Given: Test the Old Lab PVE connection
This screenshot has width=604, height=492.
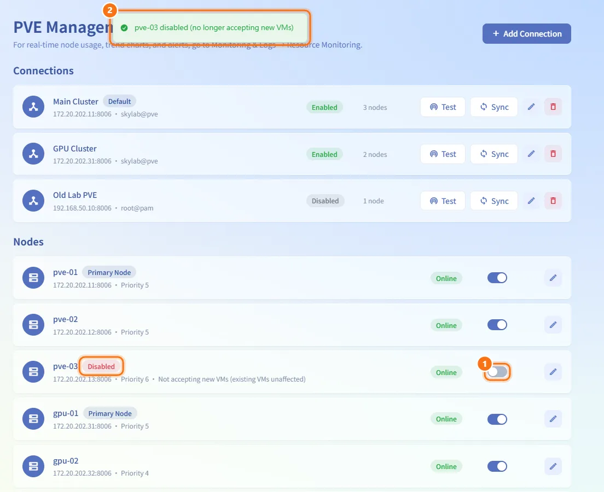Looking at the screenshot, I should click(443, 201).
